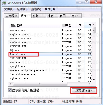This screenshot has width=103, height=105.
Task: Open the 帮助(H) menu
Action: (x=50, y=9)
